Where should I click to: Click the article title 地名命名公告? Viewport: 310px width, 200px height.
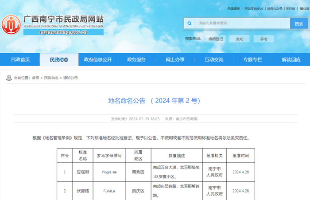tap(154, 101)
